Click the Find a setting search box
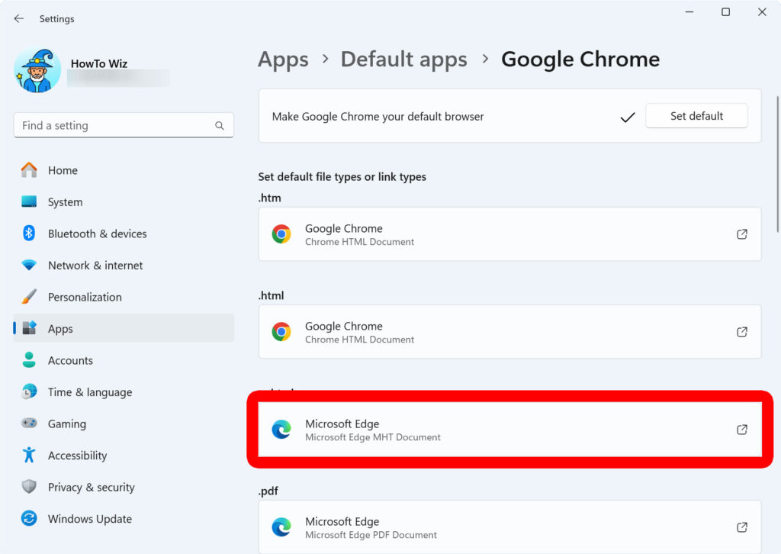This screenshot has height=554, width=781. pos(124,125)
